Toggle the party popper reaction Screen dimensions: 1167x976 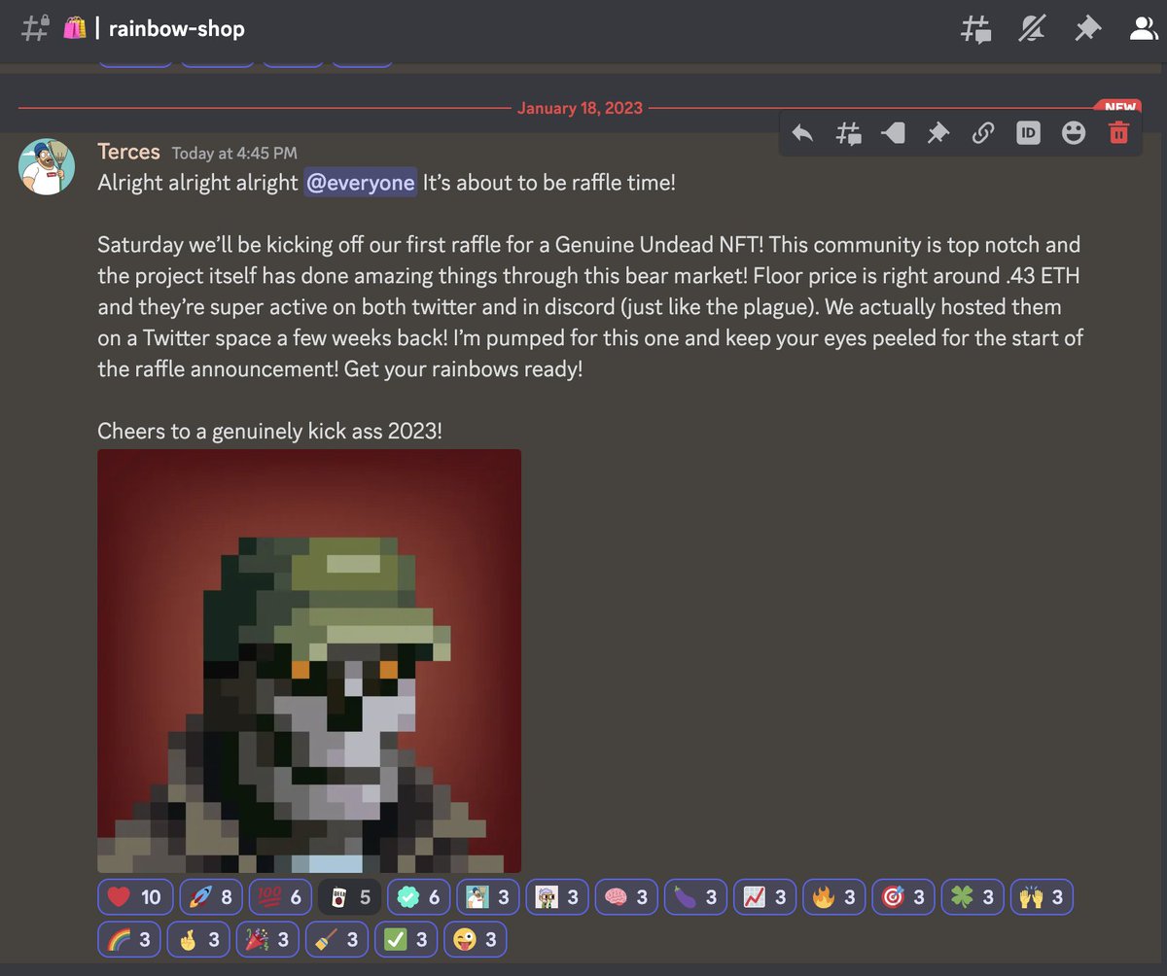267,939
